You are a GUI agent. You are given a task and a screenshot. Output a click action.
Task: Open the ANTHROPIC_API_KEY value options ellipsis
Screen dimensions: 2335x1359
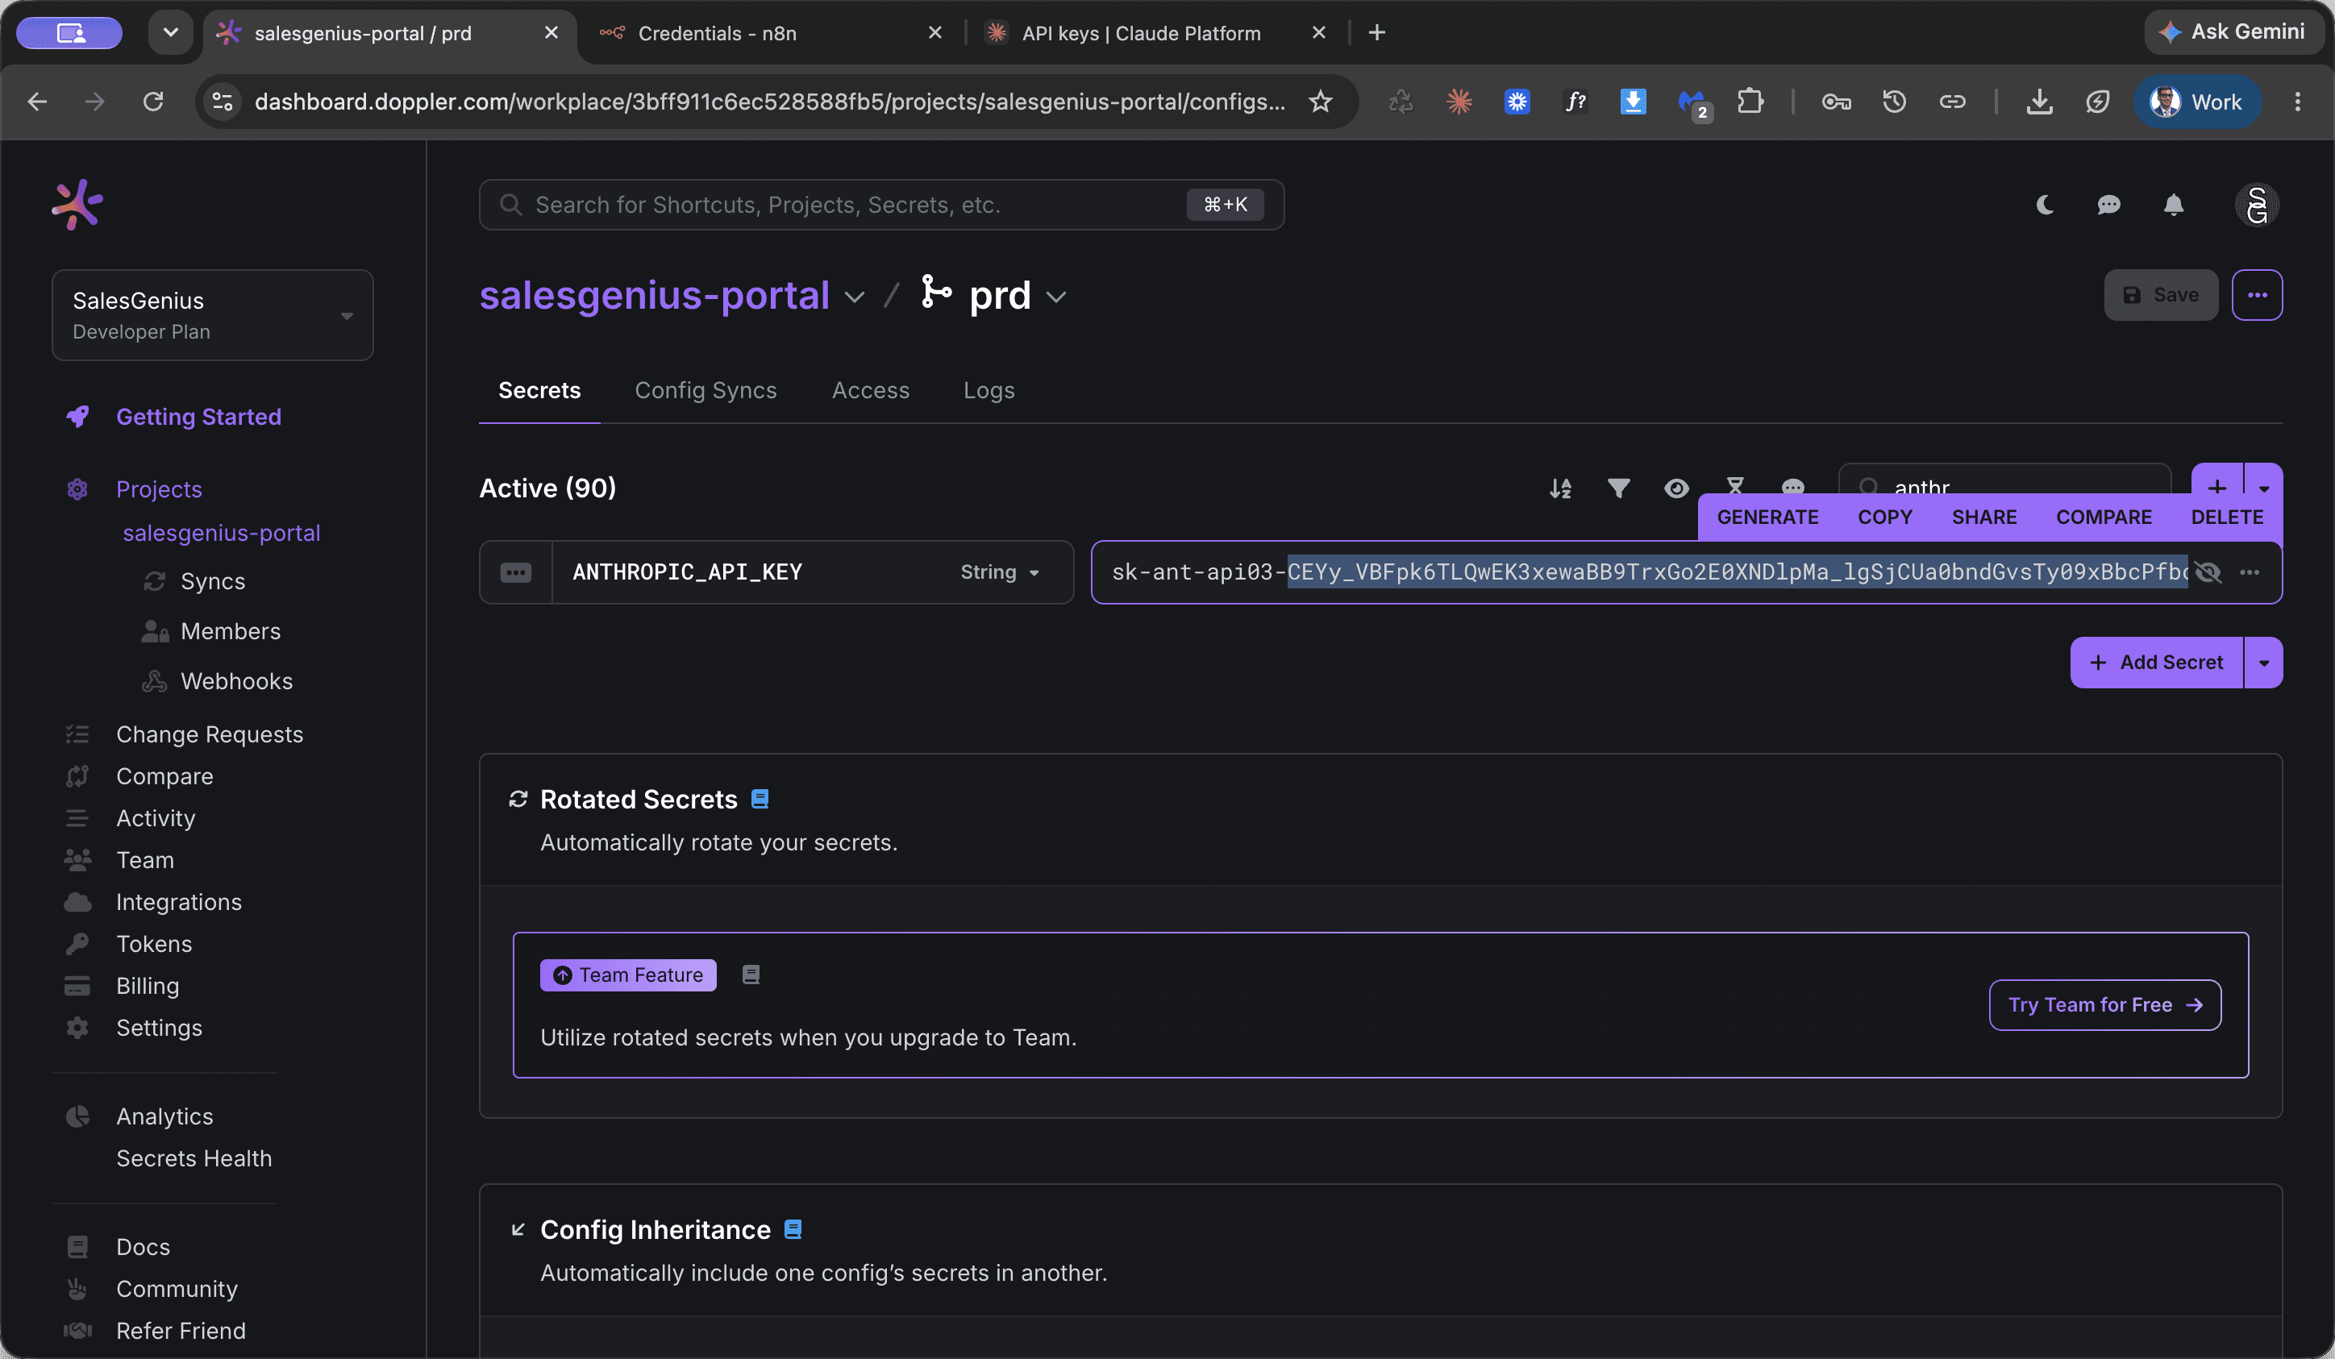coord(2250,572)
